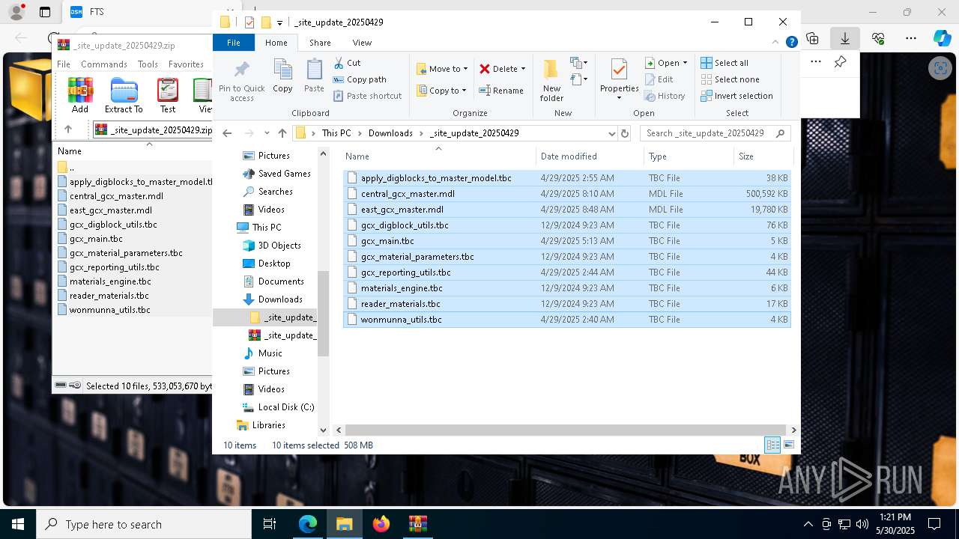
Task: Go up one folder level in Explorer
Action: tap(282, 133)
